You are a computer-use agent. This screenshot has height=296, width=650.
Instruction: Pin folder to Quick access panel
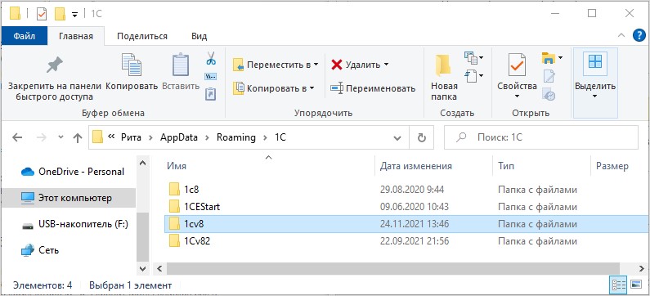click(54, 78)
